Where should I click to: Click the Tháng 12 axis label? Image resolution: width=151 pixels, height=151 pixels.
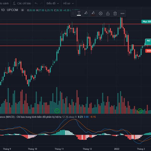87,149
